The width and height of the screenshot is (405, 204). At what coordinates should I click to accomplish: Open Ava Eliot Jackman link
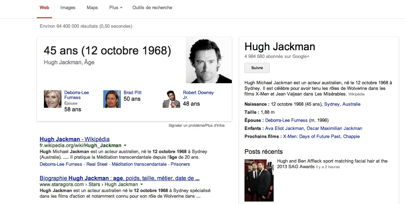(x=285, y=129)
